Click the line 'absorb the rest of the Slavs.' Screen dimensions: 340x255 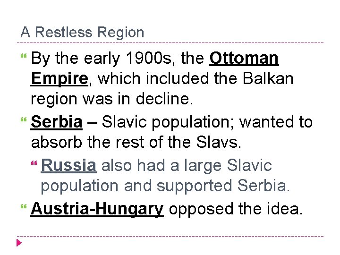[x=136, y=143]
